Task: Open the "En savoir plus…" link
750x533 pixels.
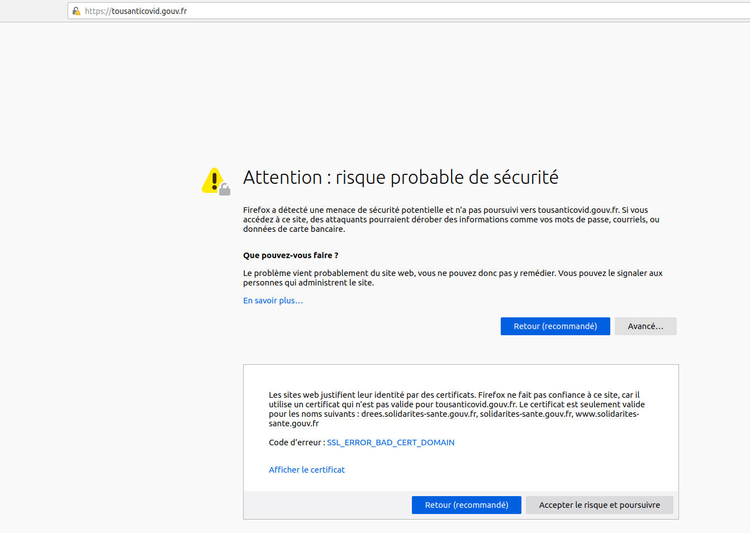Action: [x=273, y=301]
